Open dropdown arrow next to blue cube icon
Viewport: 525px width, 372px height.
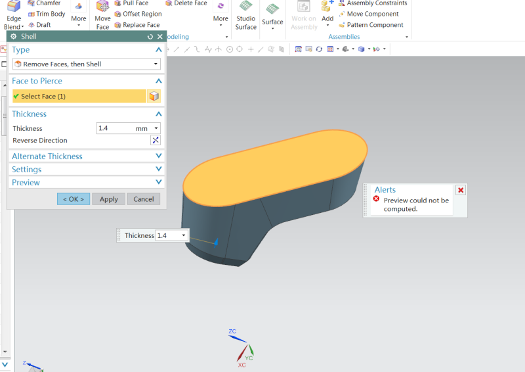pos(369,49)
